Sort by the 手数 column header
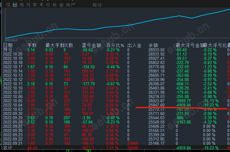 (32, 46)
